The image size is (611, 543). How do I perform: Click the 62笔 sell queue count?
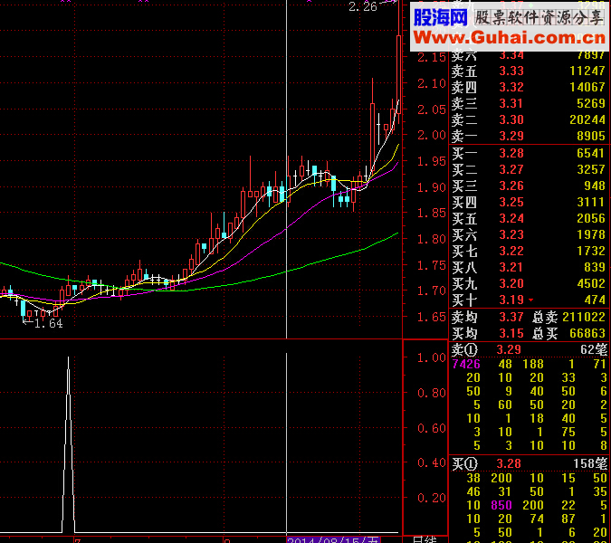594,350
